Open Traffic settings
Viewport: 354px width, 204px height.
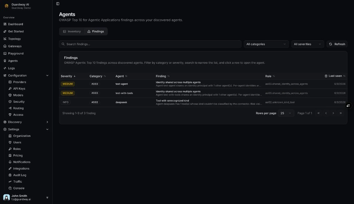point(15,182)
